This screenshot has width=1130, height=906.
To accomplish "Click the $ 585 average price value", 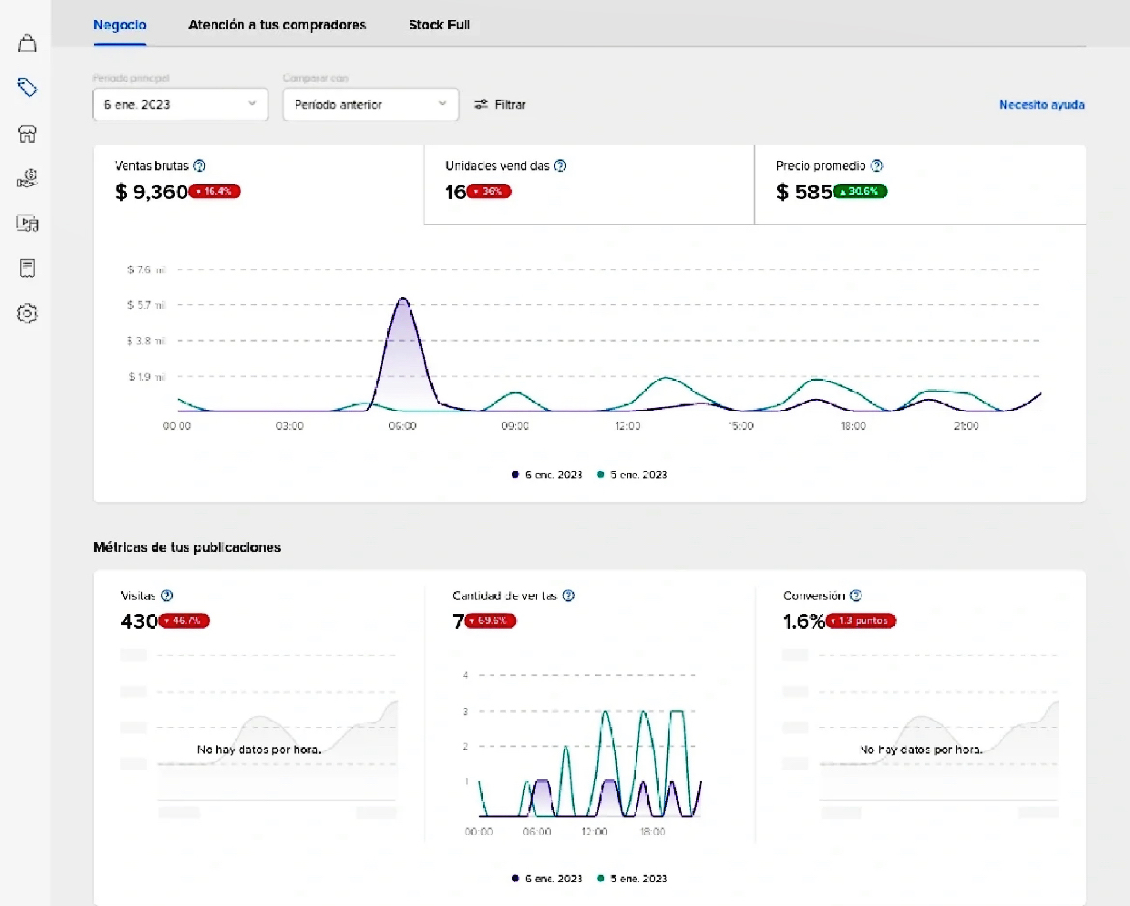I will pyautogui.click(x=804, y=191).
